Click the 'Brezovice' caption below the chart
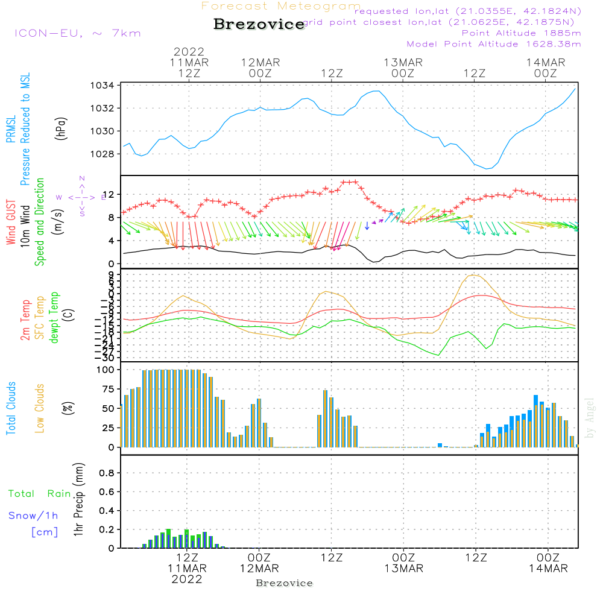 coord(284,583)
